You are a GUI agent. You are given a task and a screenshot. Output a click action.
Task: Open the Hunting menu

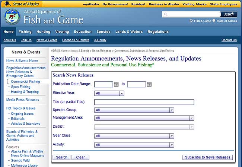[x=43, y=32]
